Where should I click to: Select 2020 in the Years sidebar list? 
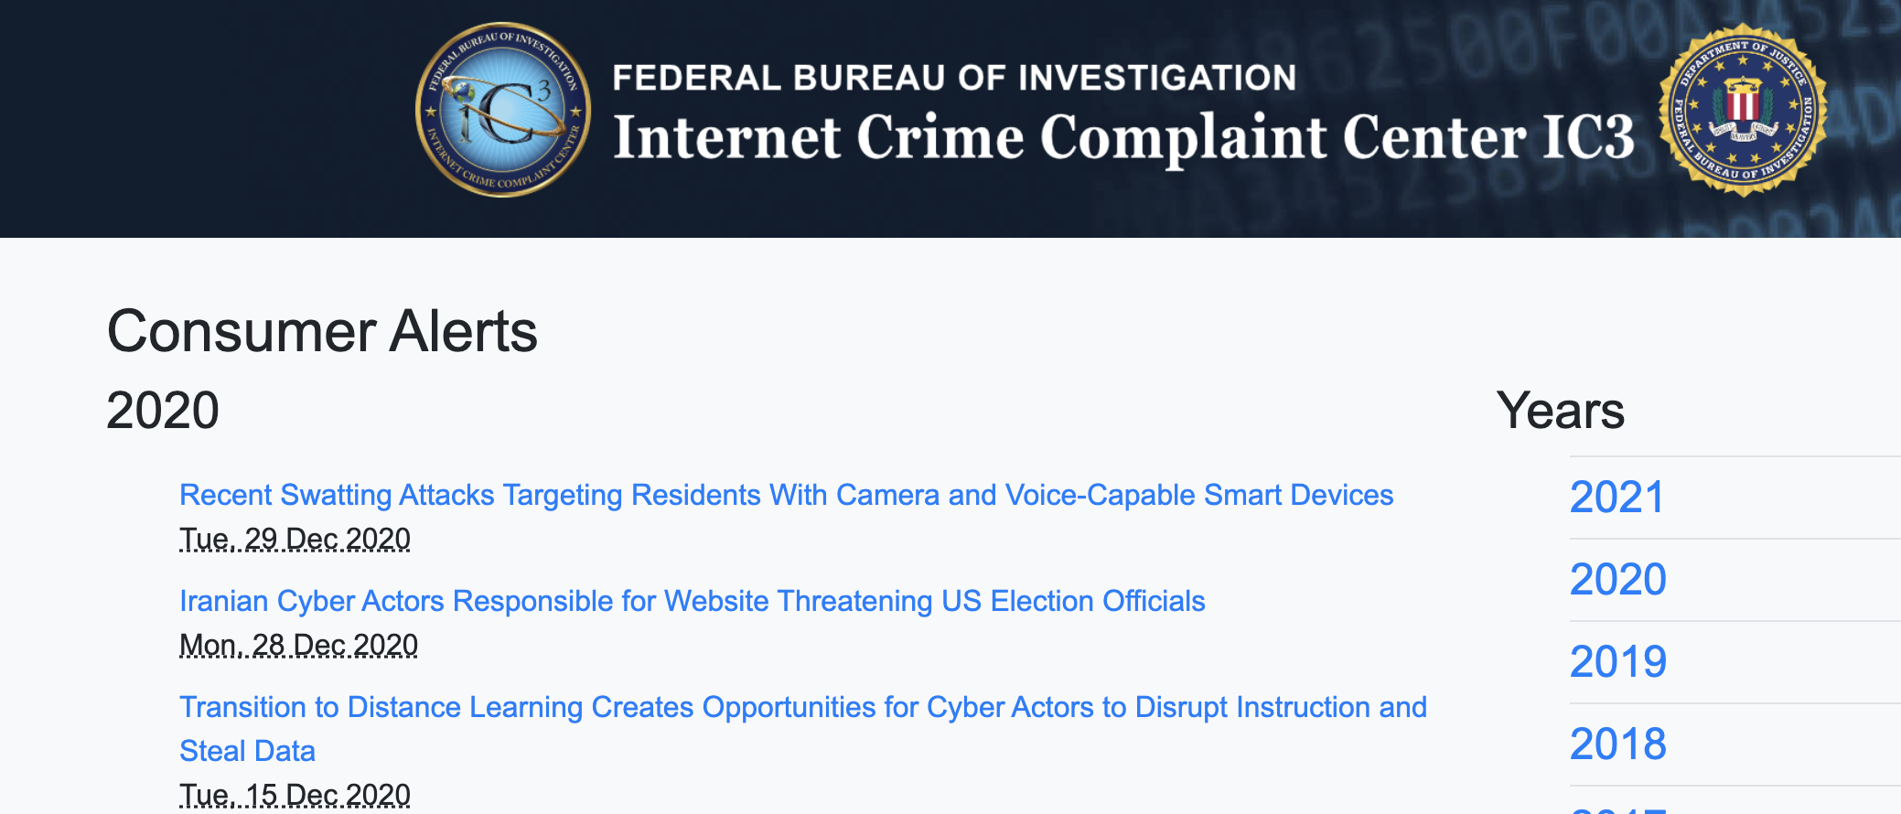tap(1617, 580)
